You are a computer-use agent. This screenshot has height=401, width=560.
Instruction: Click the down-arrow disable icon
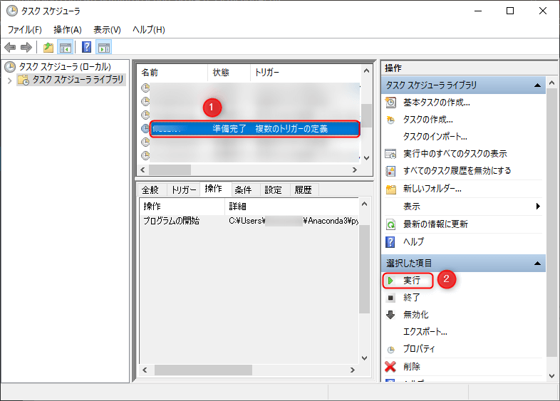pos(390,315)
